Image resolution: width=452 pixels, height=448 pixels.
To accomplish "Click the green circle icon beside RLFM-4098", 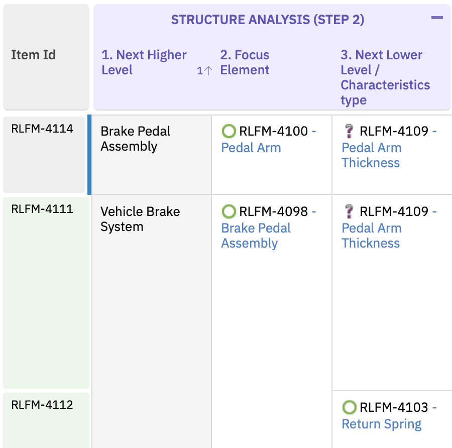I will tap(229, 212).
